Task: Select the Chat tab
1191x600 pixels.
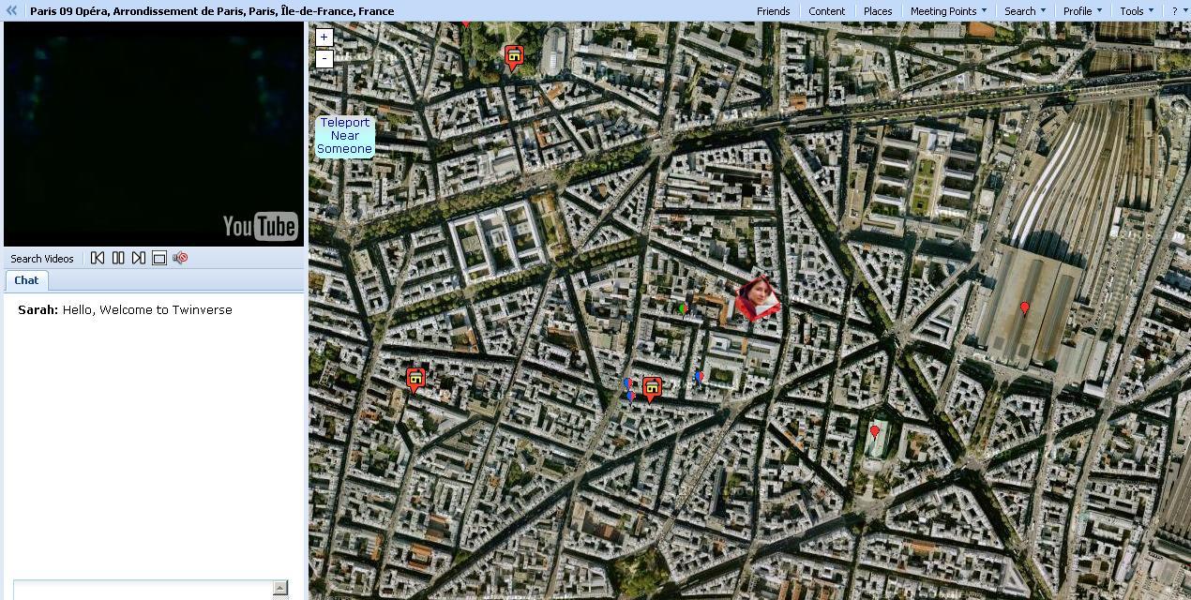Action: (x=26, y=280)
